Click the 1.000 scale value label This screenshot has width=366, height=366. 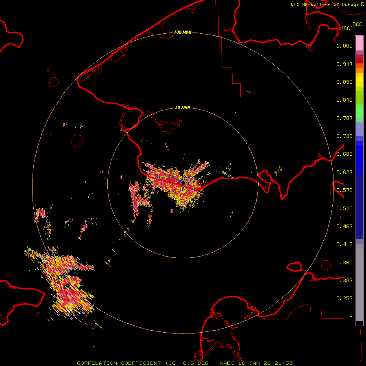click(x=344, y=46)
